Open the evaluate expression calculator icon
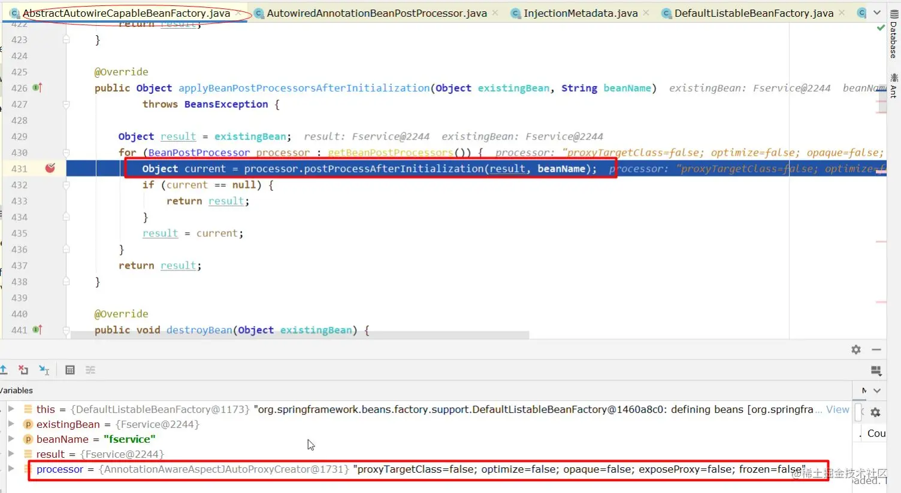Image resolution: width=901 pixels, height=493 pixels. coord(70,370)
